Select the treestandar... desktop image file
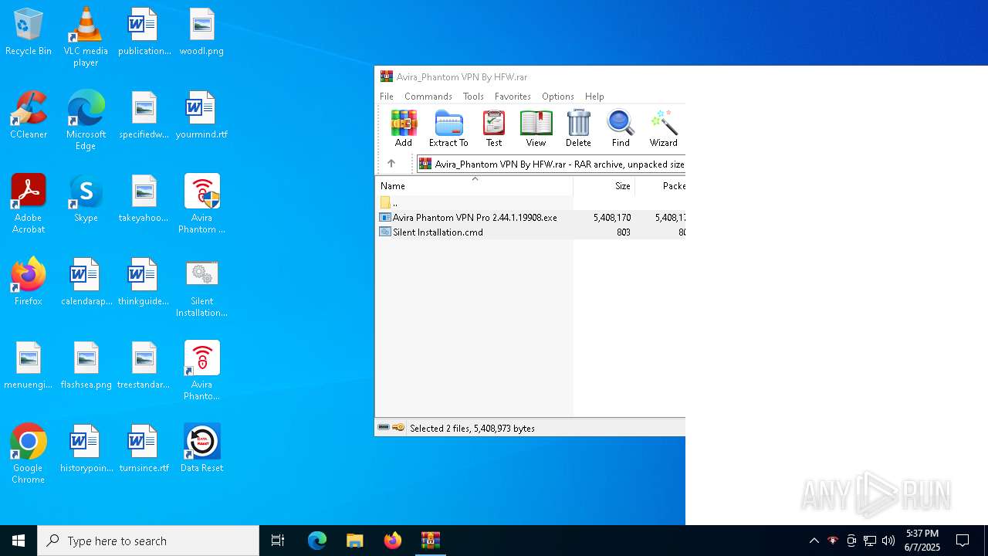Viewport: 988px width, 556px height. (144, 365)
